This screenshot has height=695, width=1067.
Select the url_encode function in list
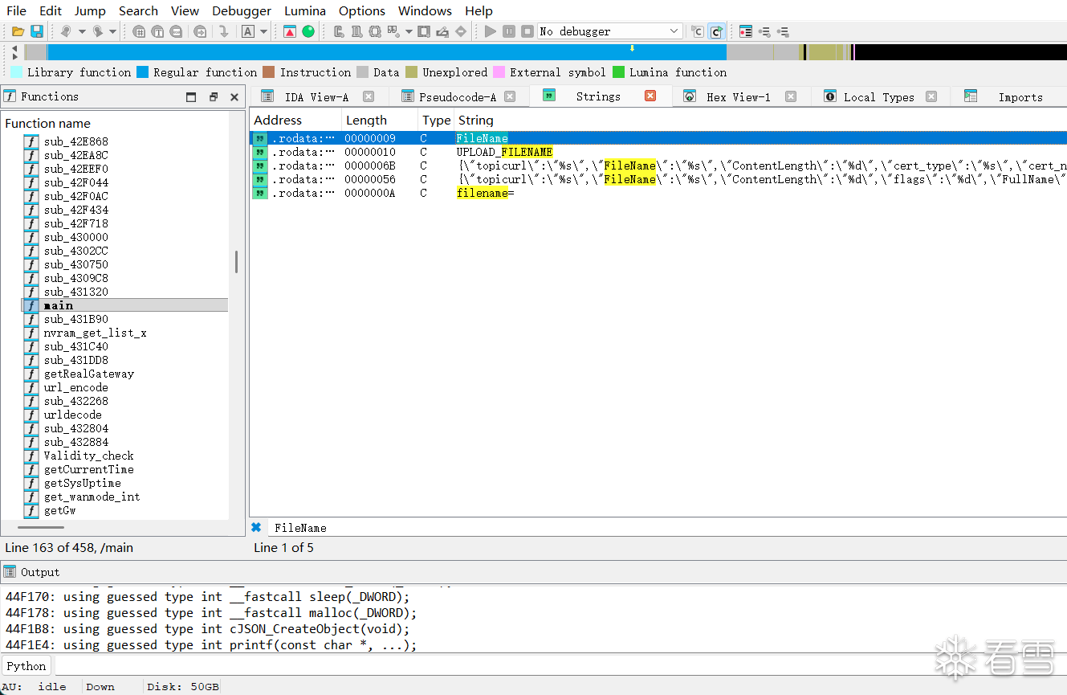[75, 387]
